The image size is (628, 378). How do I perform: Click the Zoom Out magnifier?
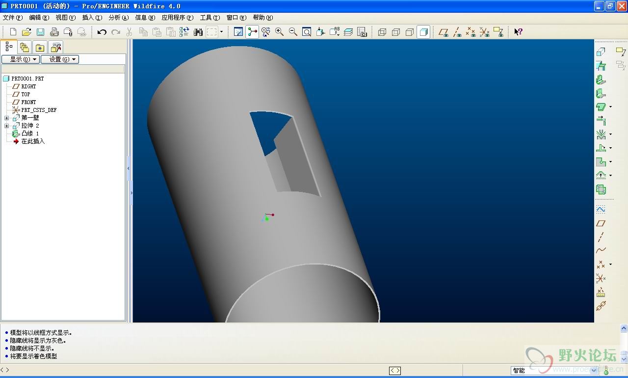tap(293, 32)
